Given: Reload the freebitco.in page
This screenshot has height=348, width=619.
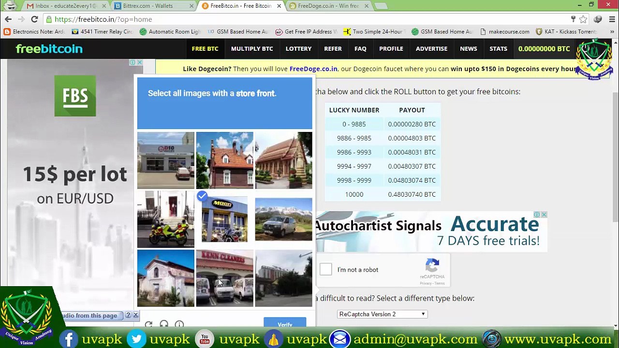Looking at the screenshot, I should (x=34, y=19).
